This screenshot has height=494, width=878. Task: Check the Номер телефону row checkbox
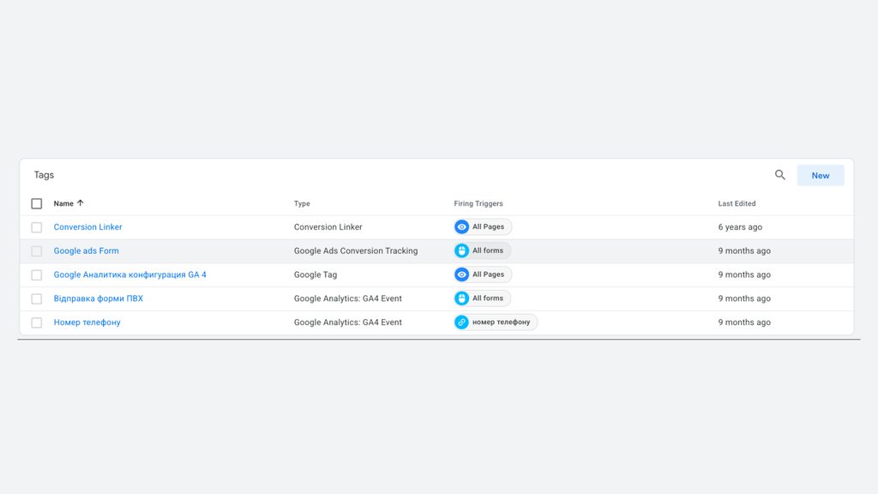(36, 322)
